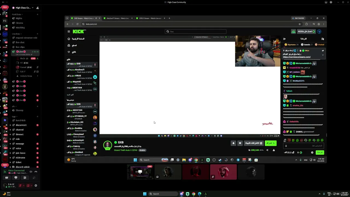Click the Kick logo in shared browser
Image resolution: width=350 pixels, height=197 pixels.
point(79,31)
